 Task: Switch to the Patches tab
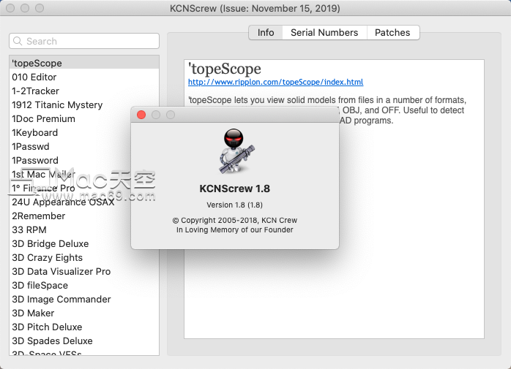(x=392, y=33)
